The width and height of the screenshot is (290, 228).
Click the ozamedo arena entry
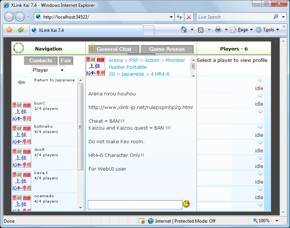click(x=44, y=202)
